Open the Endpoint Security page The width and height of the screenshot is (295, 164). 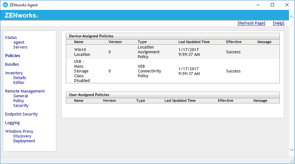pos(21,114)
